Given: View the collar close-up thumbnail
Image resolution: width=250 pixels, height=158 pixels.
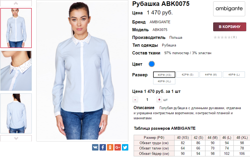Looking at the screenshot, I should tap(16, 71).
